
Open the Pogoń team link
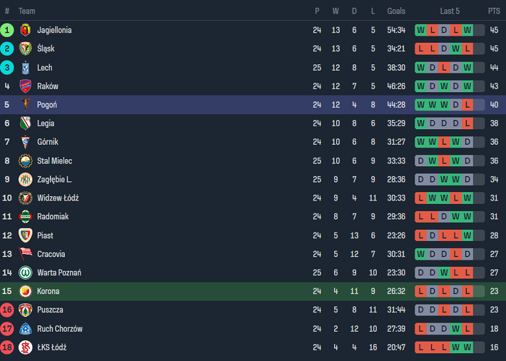48,105
